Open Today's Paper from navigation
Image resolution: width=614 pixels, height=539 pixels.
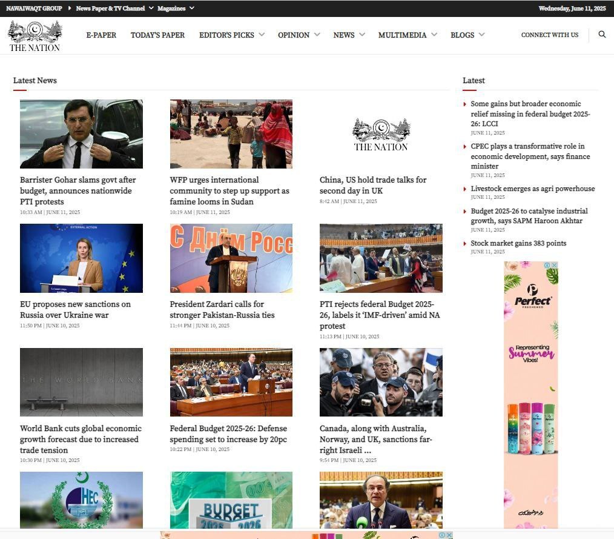(x=157, y=35)
